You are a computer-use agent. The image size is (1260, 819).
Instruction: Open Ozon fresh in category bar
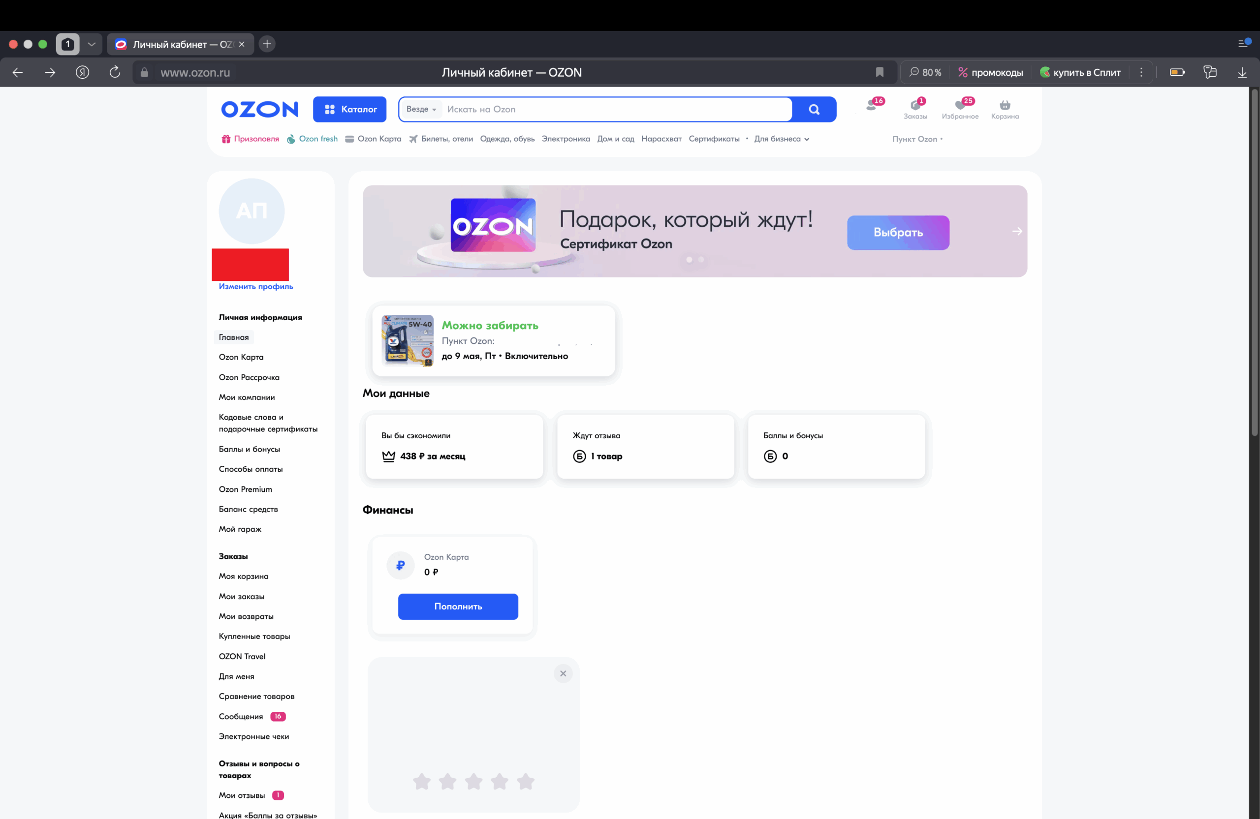click(x=313, y=139)
